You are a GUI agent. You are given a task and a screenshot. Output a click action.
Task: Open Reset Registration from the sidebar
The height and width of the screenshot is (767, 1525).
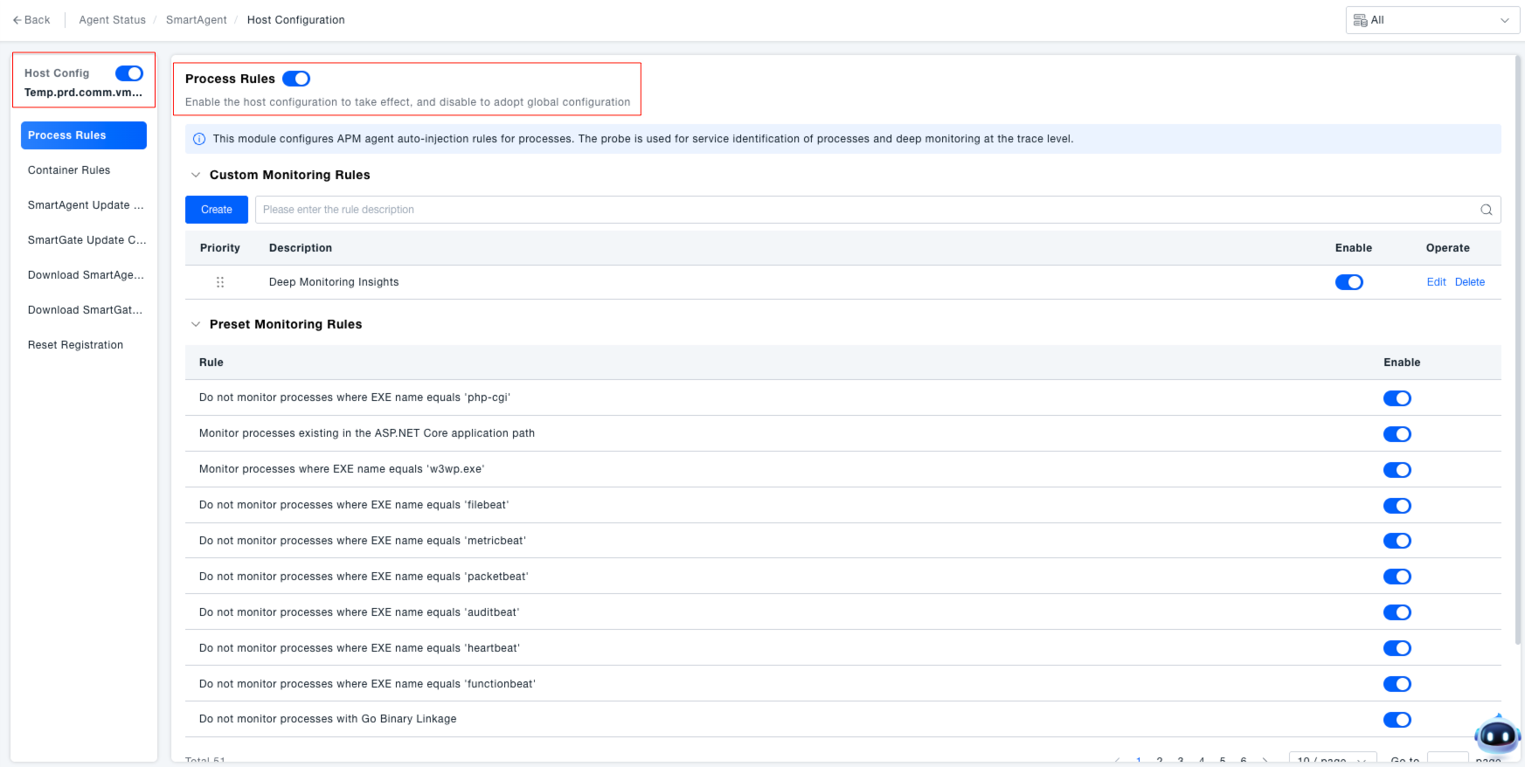pos(75,345)
